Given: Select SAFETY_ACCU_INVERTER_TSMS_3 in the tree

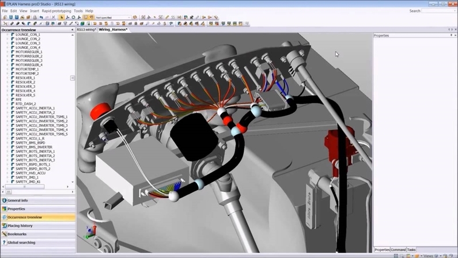Looking at the screenshot, I should coord(41,126).
